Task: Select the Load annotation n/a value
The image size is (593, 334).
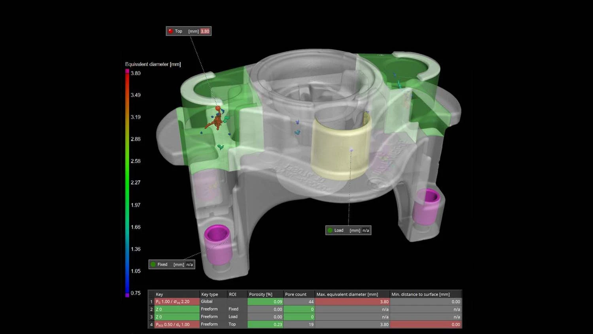Action: pyautogui.click(x=366, y=230)
